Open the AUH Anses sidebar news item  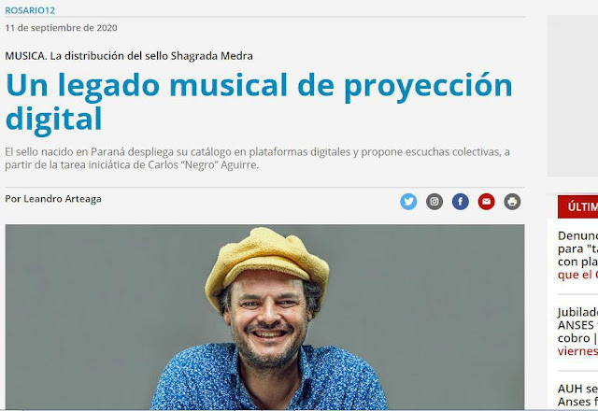pyautogui.click(x=577, y=395)
